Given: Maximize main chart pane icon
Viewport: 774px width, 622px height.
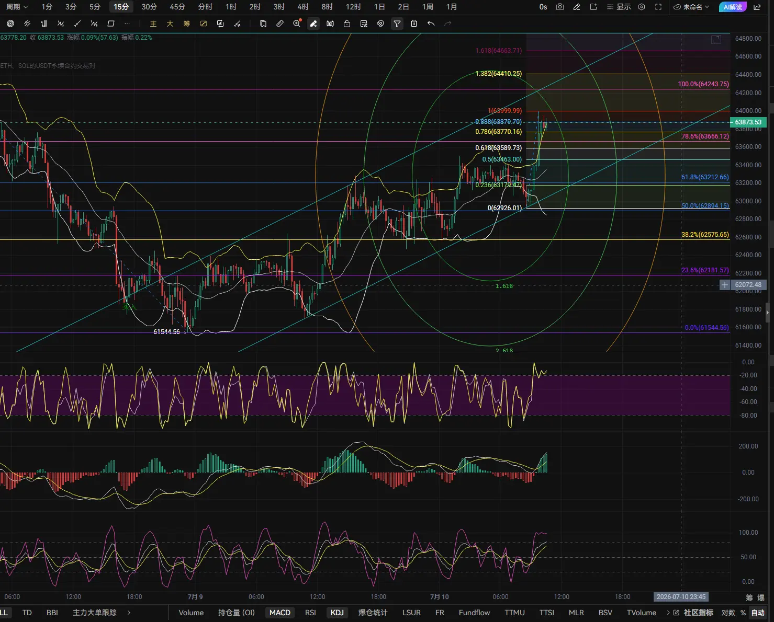Looking at the screenshot, I should 716,40.
